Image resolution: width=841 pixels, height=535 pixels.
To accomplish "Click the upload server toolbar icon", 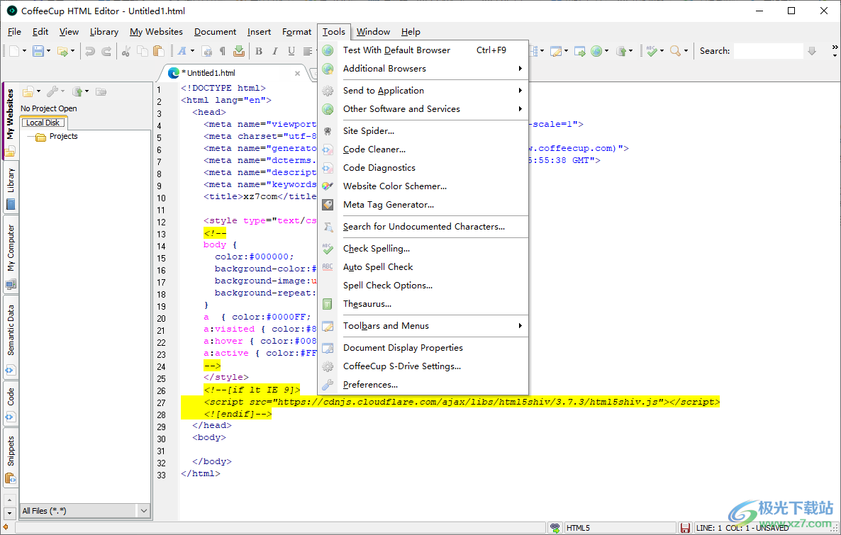I will (x=620, y=51).
